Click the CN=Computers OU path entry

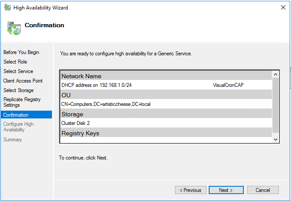[x=106, y=104]
